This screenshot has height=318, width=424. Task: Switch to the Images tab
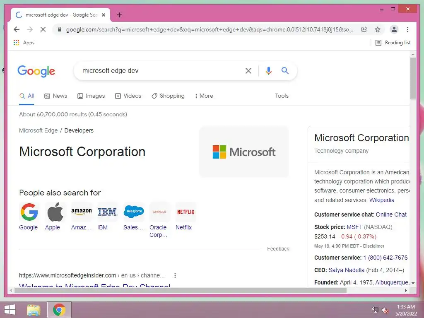91,96
